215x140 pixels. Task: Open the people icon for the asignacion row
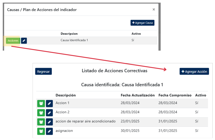(x=41, y=131)
